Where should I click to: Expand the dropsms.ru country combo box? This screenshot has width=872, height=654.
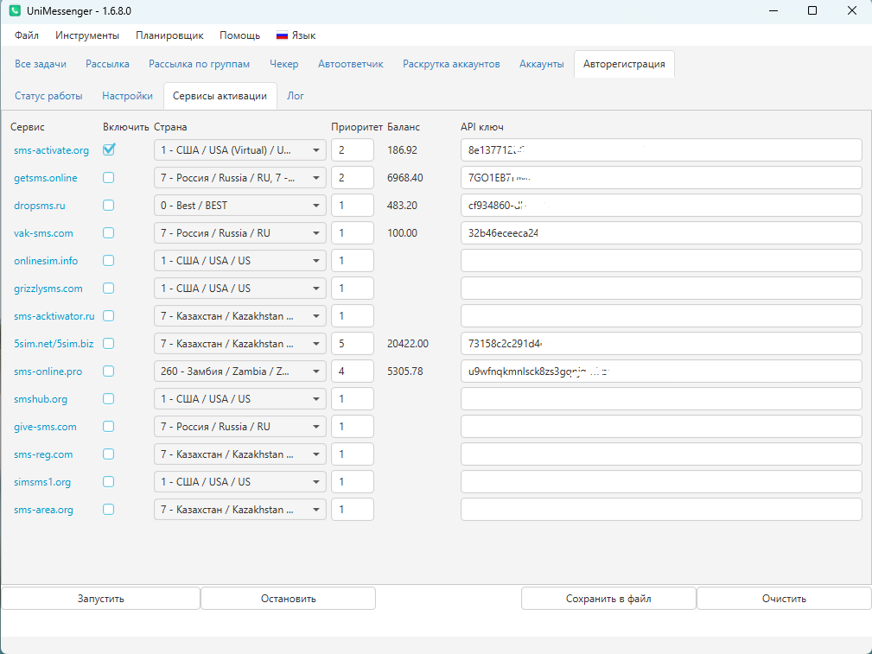coord(239,206)
